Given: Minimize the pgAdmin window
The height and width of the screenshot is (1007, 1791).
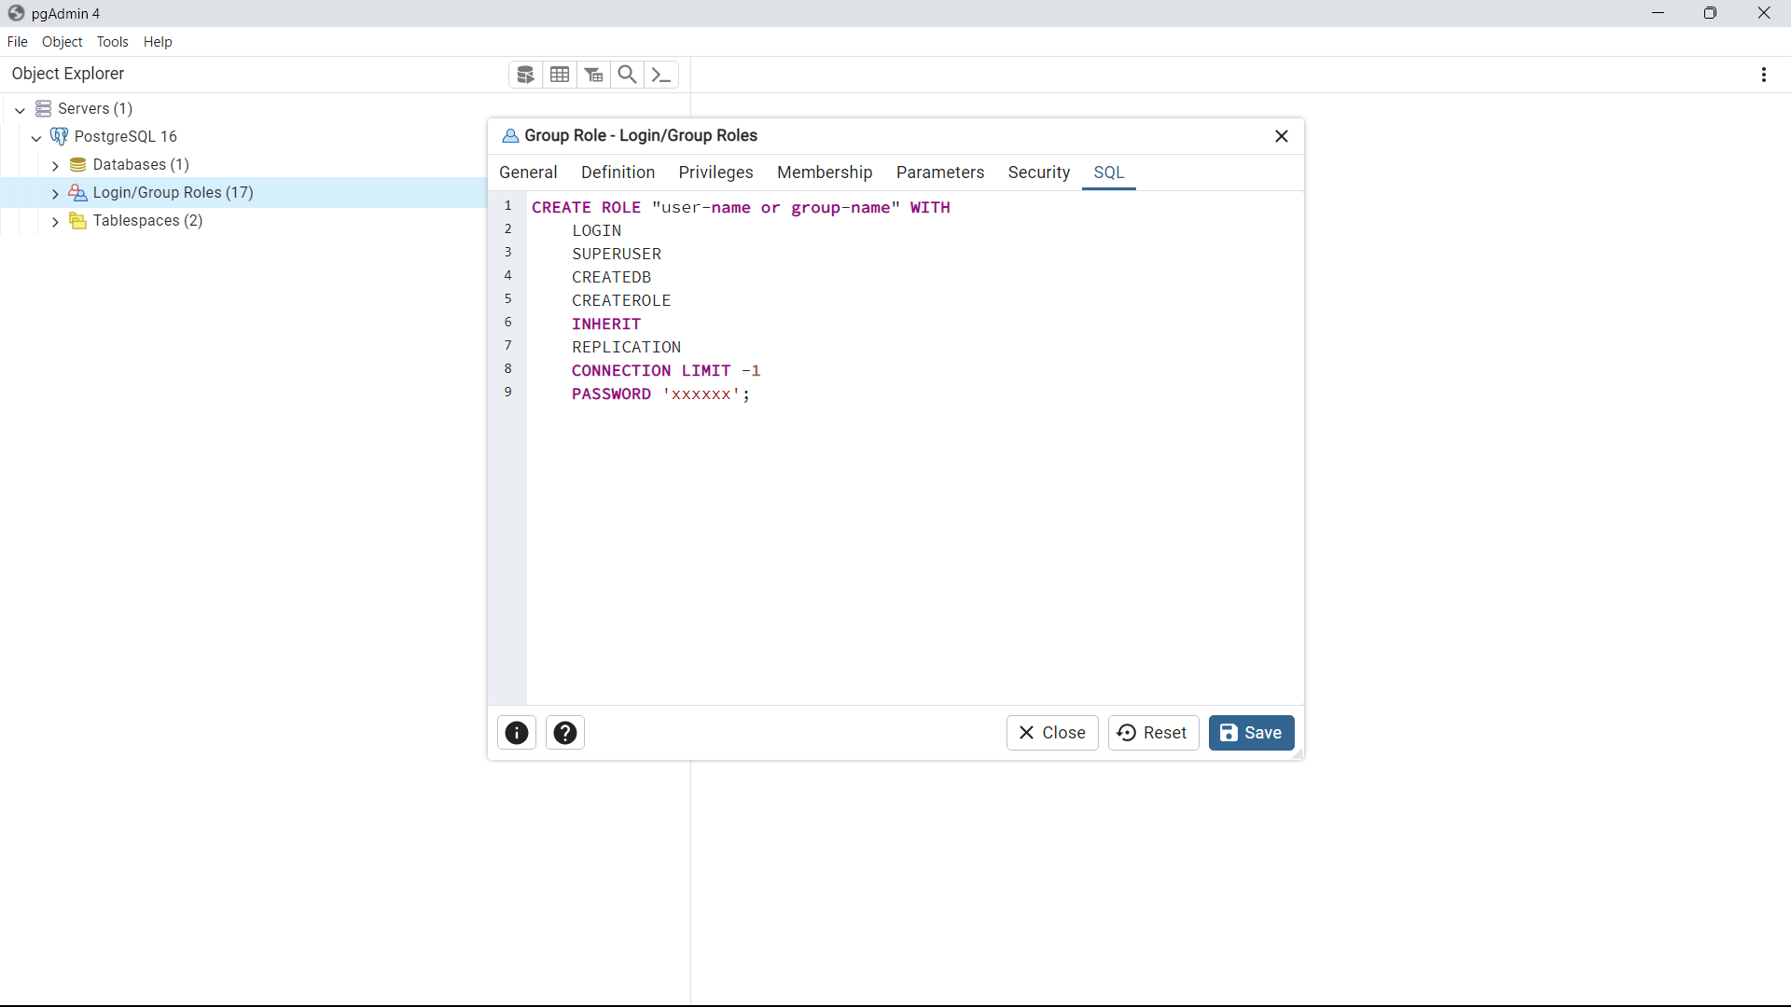Looking at the screenshot, I should [1658, 13].
